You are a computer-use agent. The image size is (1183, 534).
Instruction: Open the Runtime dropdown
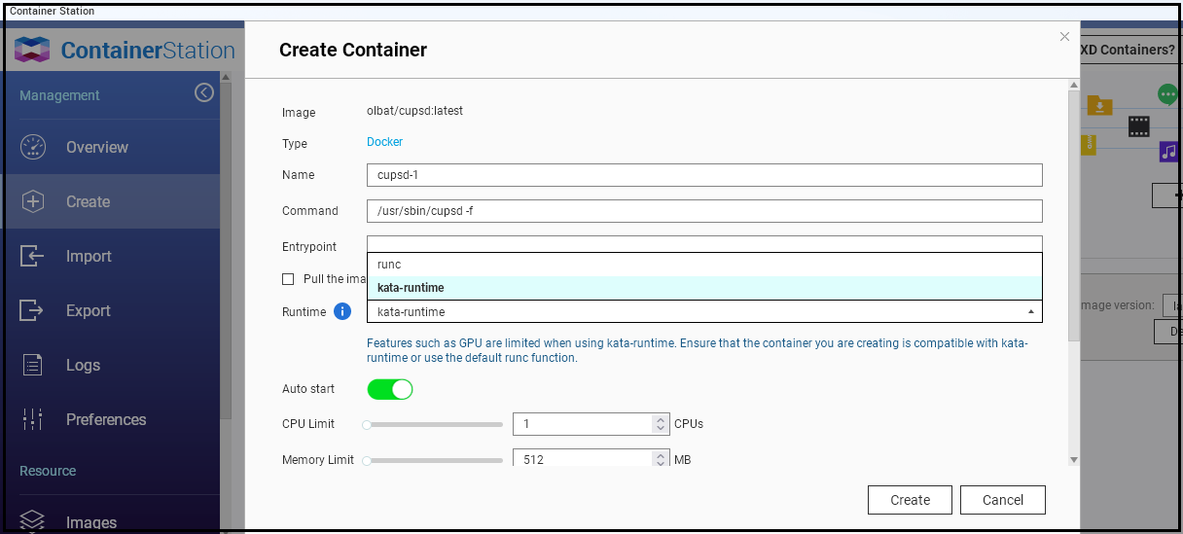pyautogui.click(x=704, y=311)
